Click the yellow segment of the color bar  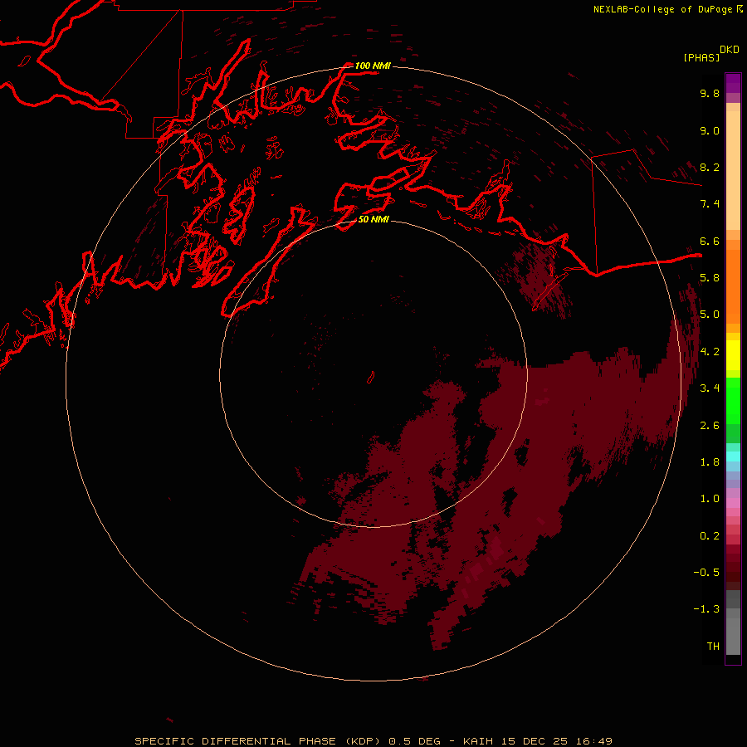[x=733, y=355]
